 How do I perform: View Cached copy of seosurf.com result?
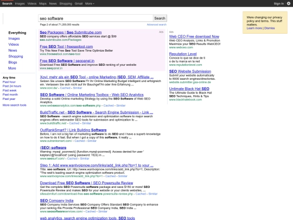(72, 159)
